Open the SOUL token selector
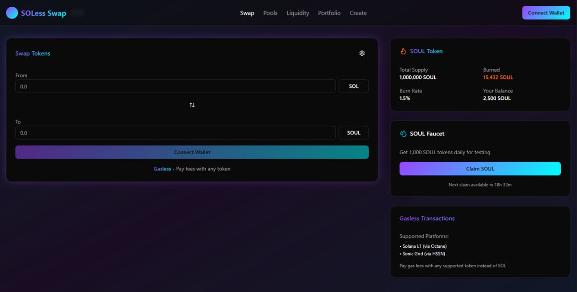Viewport: 577px width, 292px height. 353,133
